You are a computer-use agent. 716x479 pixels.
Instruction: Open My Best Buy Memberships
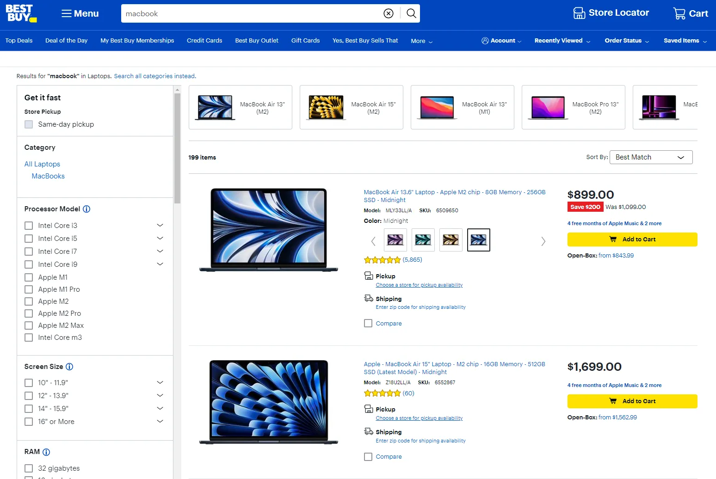pyautogui.click(x=137, y=41)
